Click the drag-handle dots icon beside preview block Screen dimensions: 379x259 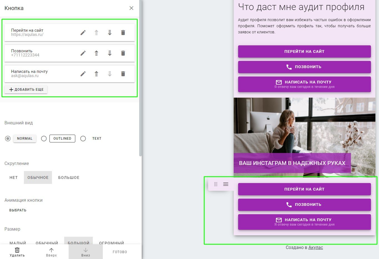[x=216, y=184]
